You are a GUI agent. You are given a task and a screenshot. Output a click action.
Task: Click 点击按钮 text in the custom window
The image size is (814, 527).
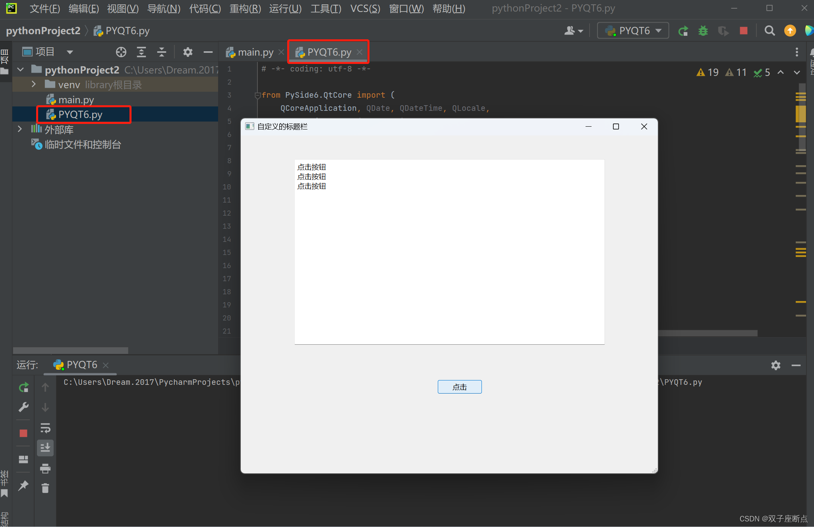[311, 167]
